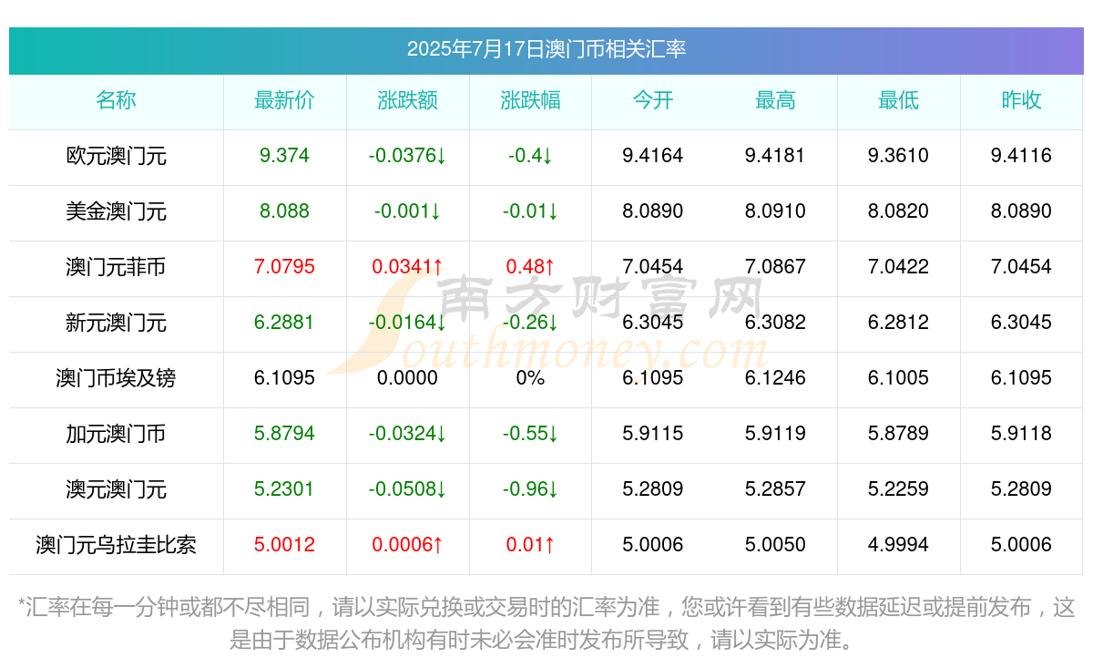Viewport: 1093px width, 668px height.
Task: Click the low value 5.2259
Action: tap(899, 489)
